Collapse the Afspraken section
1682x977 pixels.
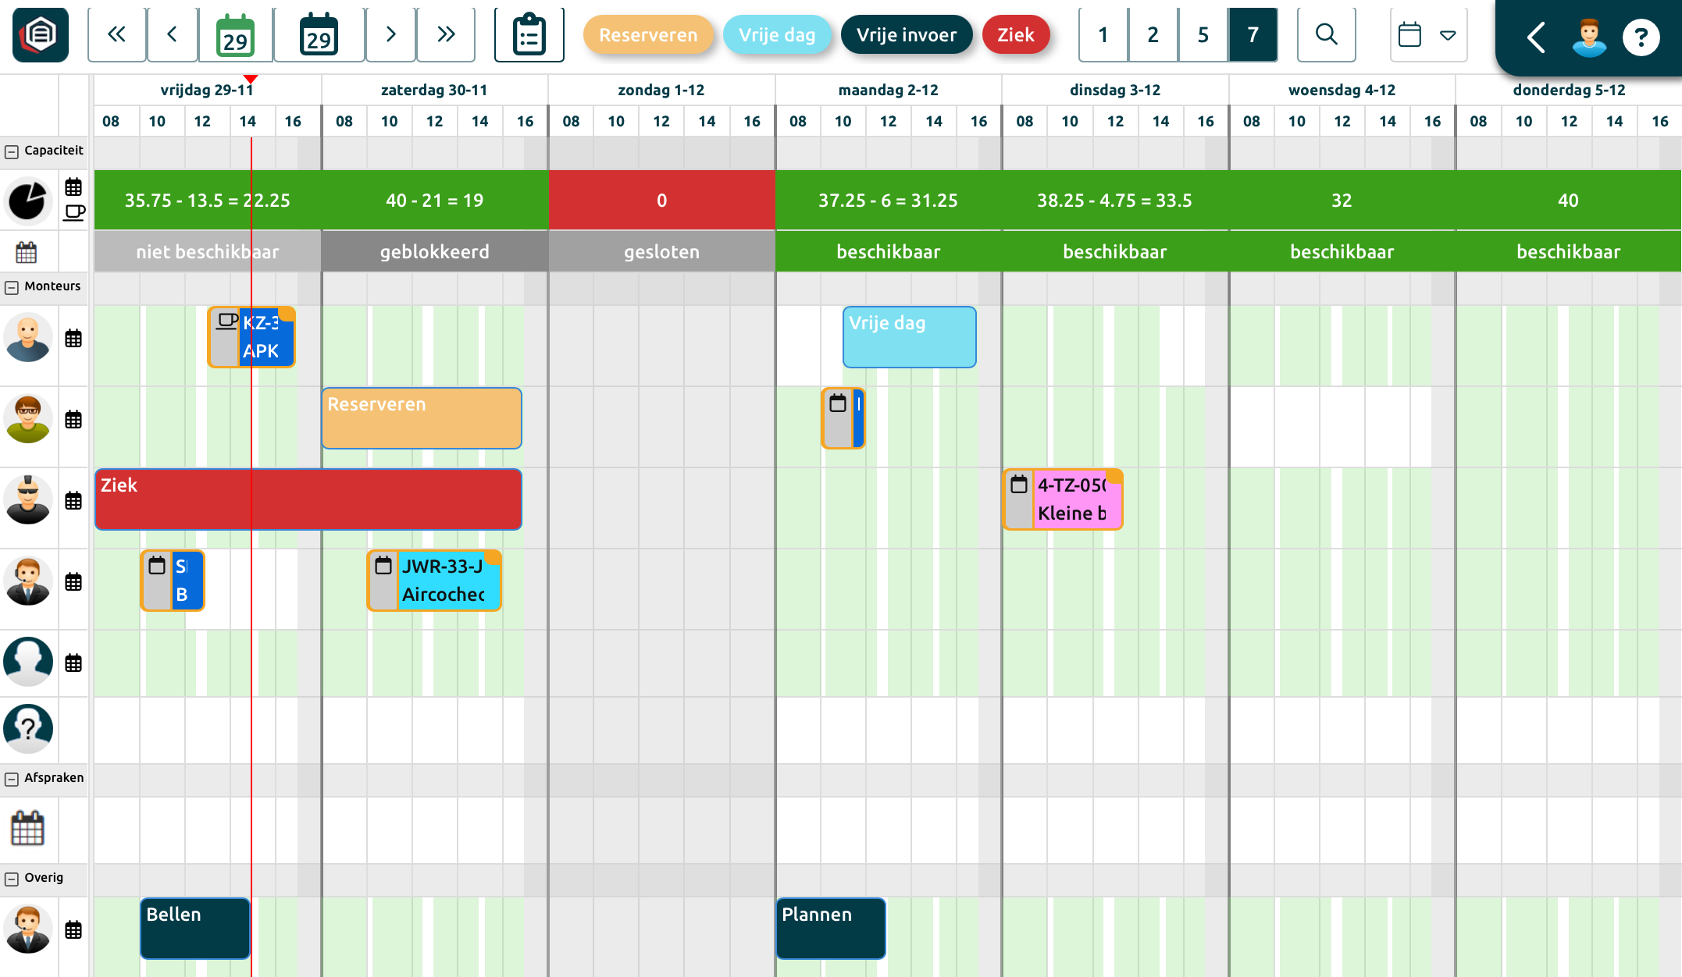point(12,779)
